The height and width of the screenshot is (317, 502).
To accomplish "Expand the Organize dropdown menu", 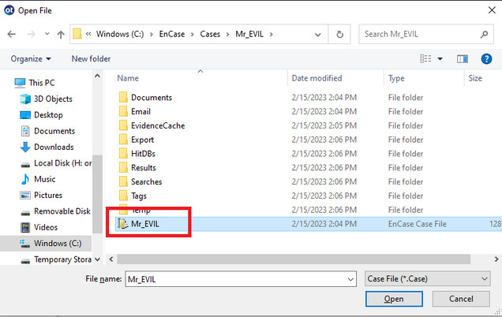I will point(31,58).
